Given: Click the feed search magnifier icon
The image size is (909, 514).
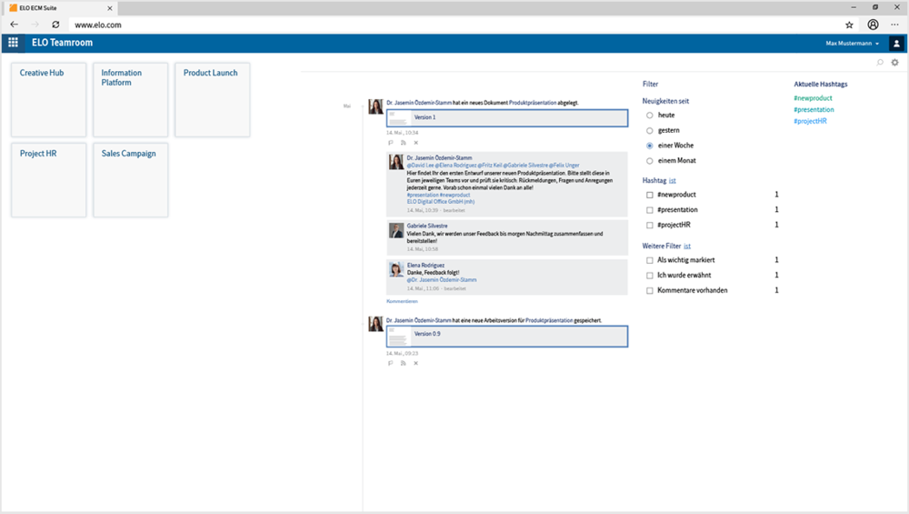Looking at the screenshot, I should [x=880, y=63].
